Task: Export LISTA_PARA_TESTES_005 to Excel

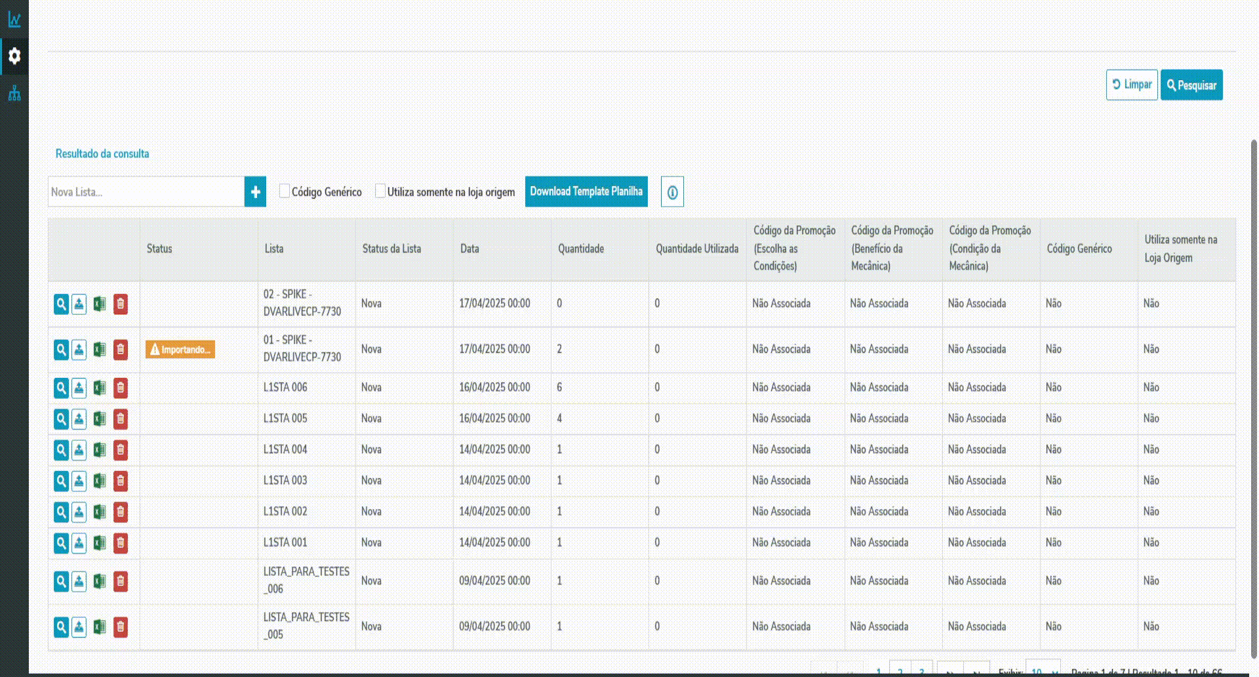Action: click(100, 627)
